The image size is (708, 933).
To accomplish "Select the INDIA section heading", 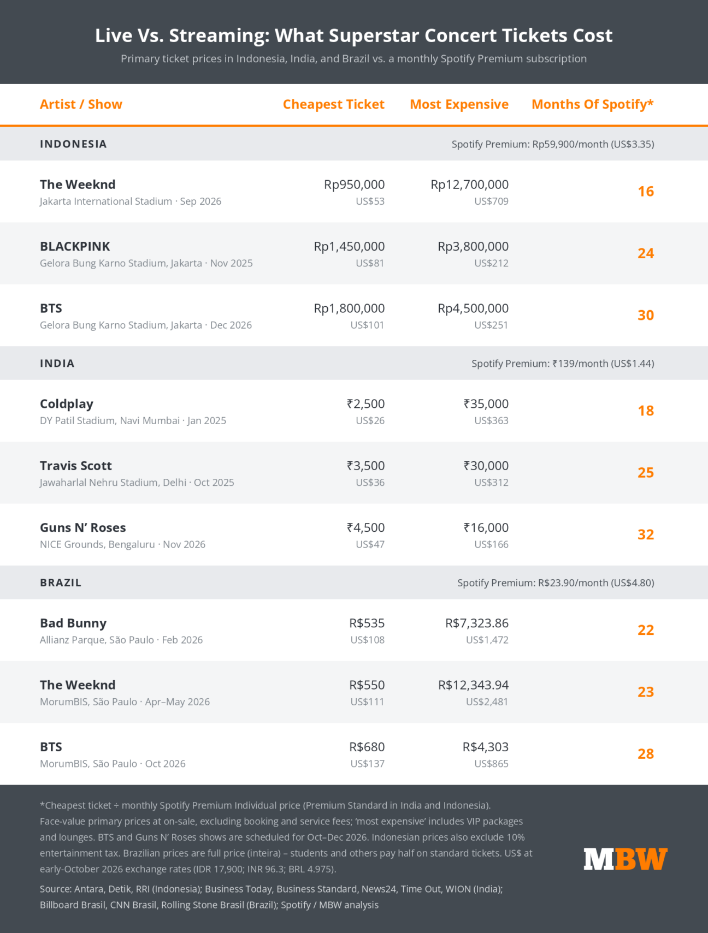I will coord(57,364).
